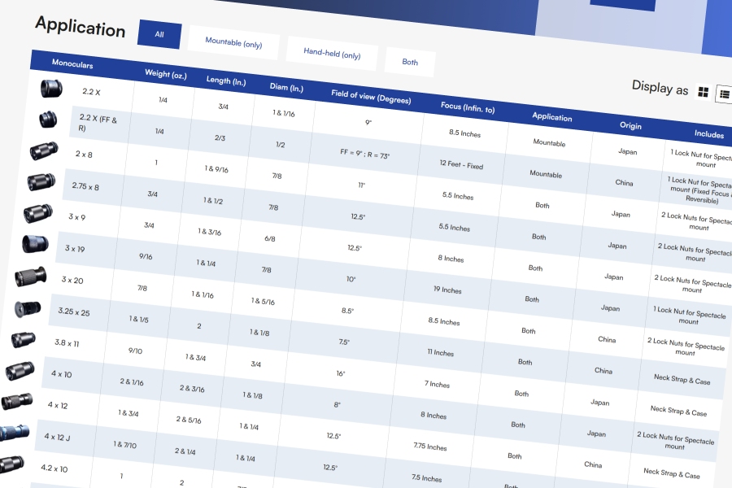Choose the Both filter button
Image resolution: width=732 pixels, height=488 pixels.
pos(410,62)
